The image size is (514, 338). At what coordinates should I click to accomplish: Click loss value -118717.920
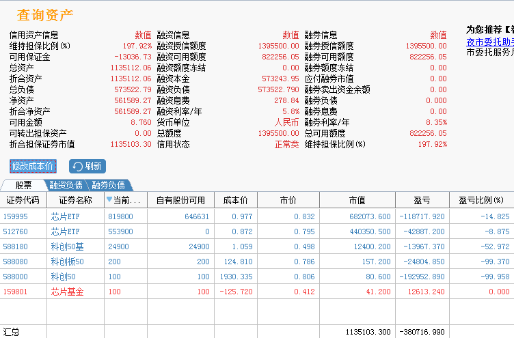422,216
